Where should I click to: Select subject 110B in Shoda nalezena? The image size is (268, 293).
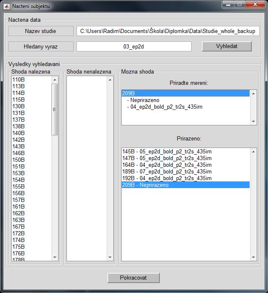31,79
